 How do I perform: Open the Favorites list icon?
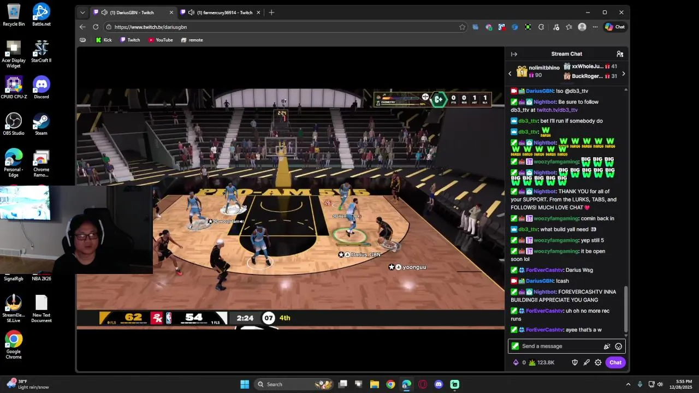click(x=569, y=27)
